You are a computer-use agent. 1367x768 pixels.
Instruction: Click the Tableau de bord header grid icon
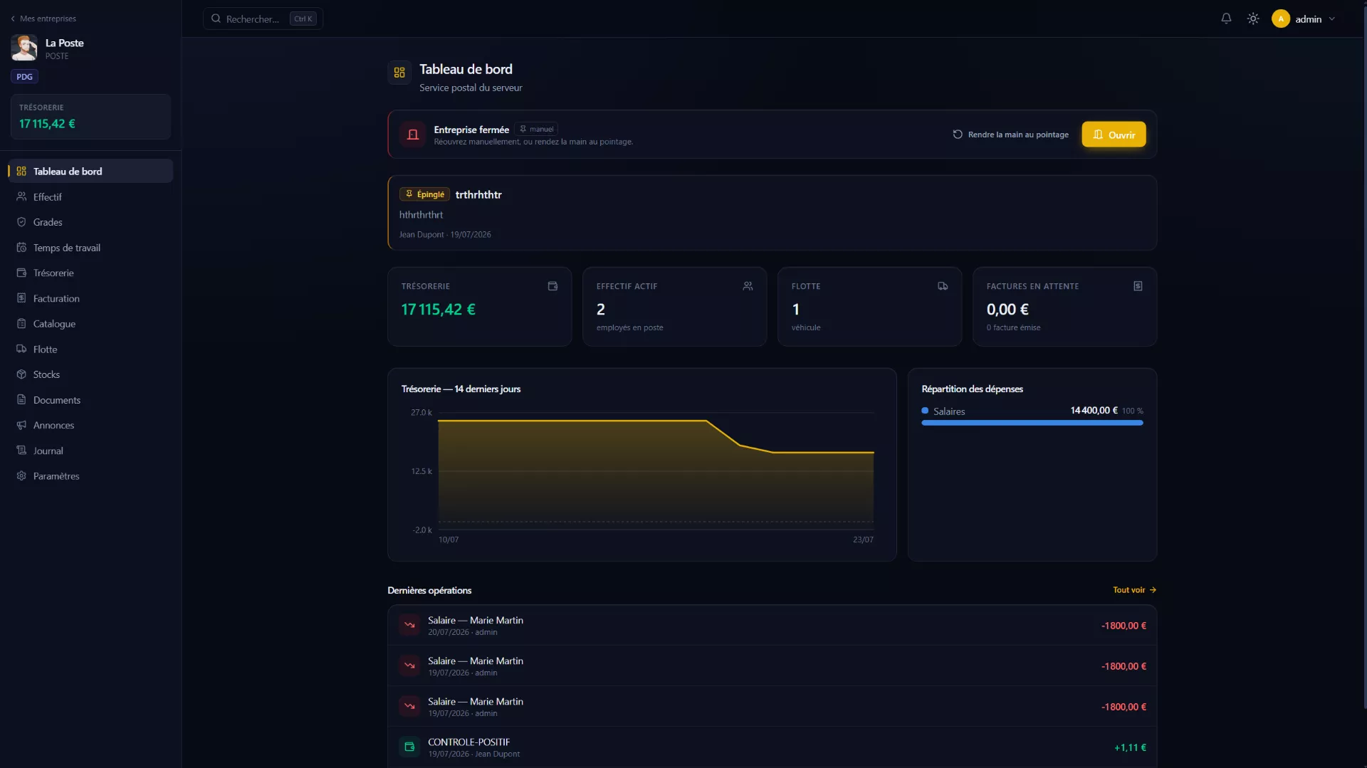pyautogui.click(x=399, y=73)
